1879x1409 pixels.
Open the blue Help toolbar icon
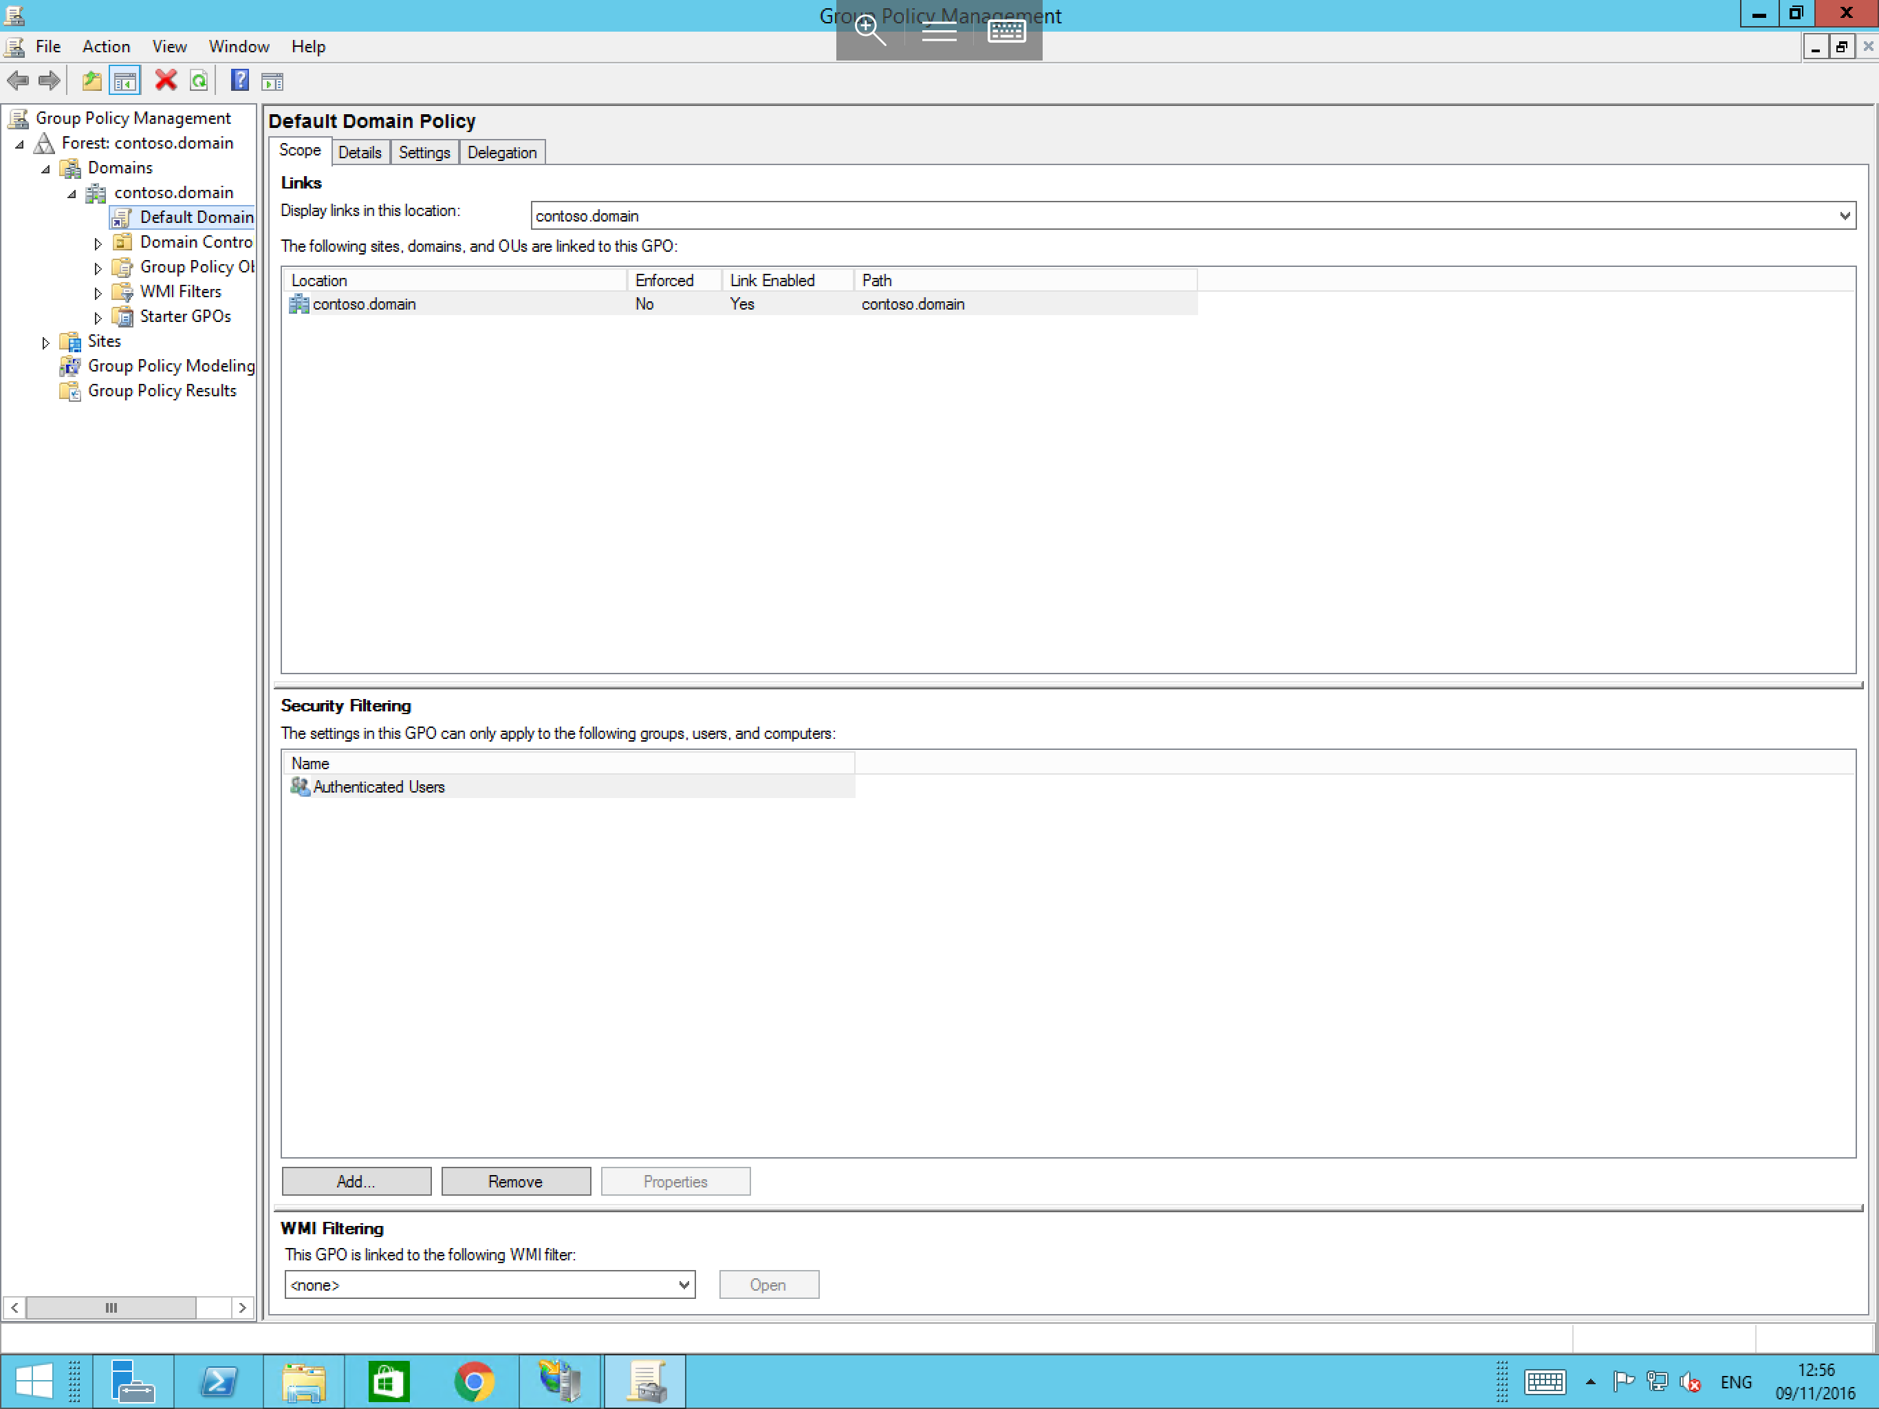[x=241, y=80]
